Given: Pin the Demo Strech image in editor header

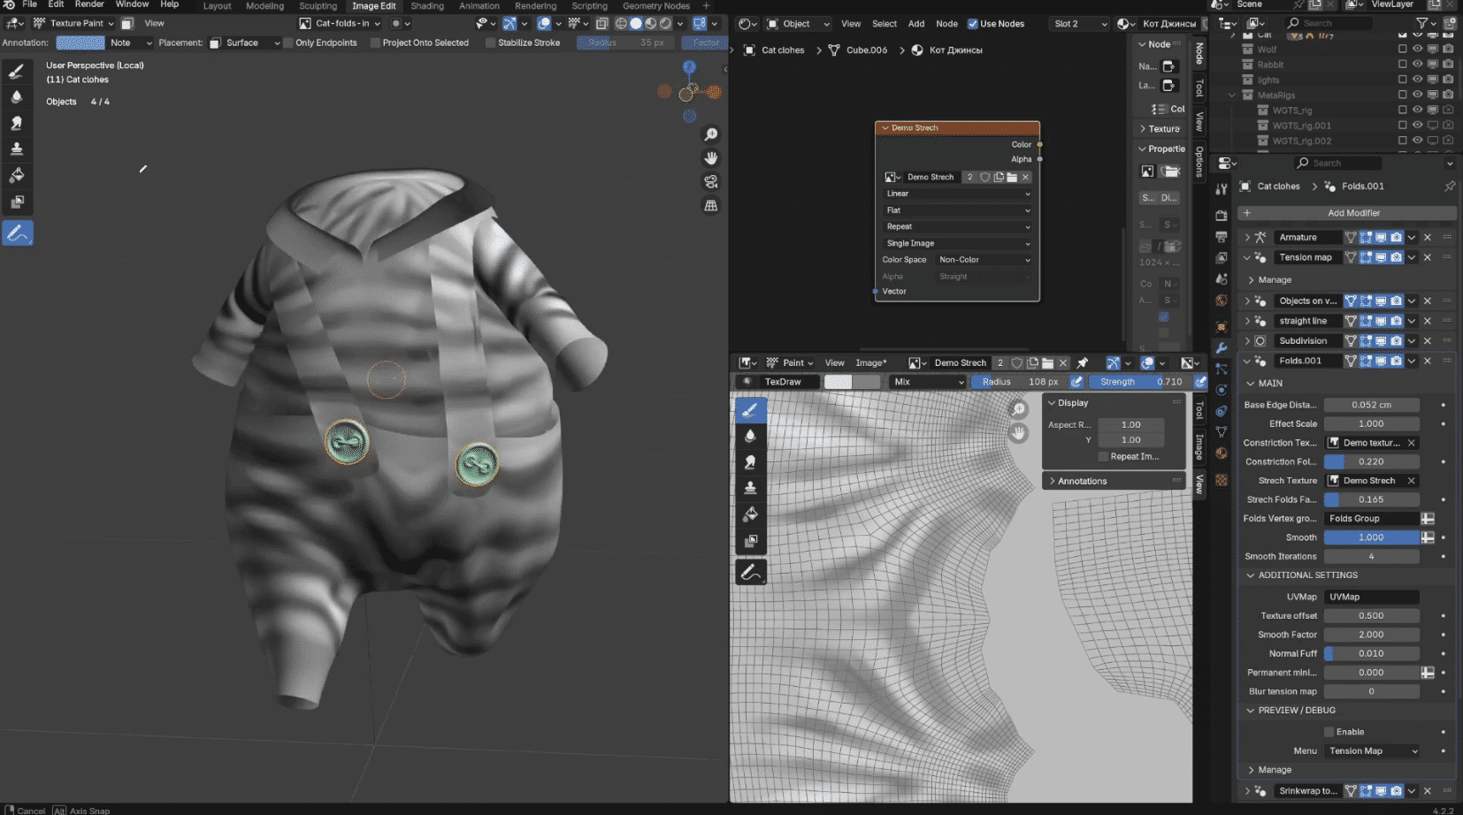Looking at the screenshot, I should pos(1082,363).
